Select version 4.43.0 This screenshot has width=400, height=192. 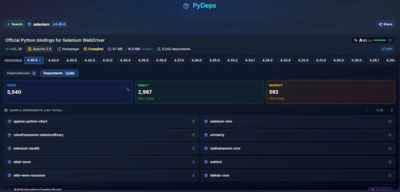(71, 60)
